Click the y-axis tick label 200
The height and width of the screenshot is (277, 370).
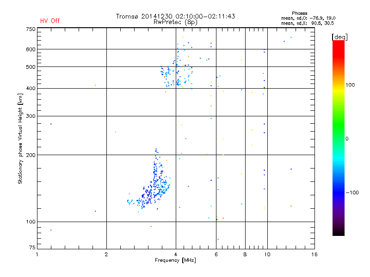pyautogui.click(x=31, y=155)
